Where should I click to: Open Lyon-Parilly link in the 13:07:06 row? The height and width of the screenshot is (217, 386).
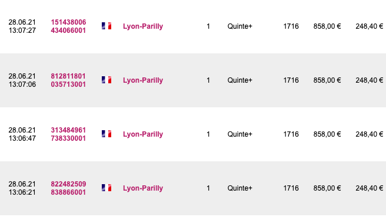pos(143,80)
